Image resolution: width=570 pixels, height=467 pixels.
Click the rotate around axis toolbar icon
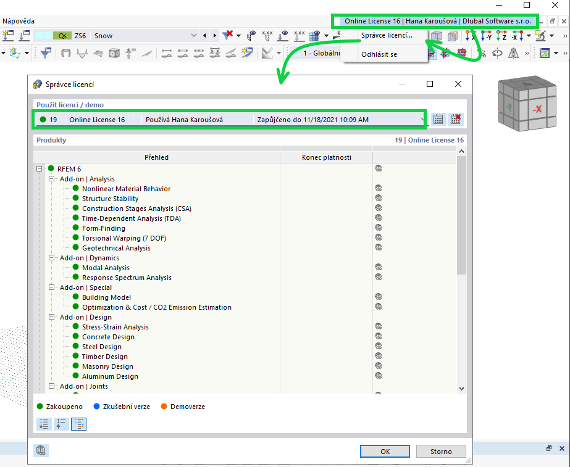(x=497, y=54)
